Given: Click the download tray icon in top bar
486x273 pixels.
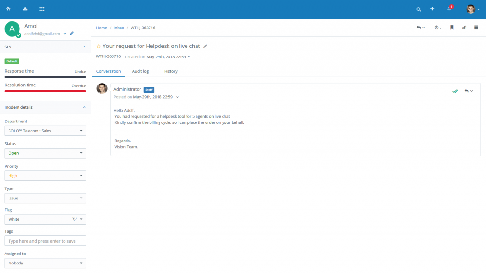Looking at the screenshot, I should (25, 9).
